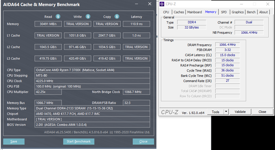Open the Bench tab
The width and height of the screenshot is (275, 150).
point(251,12)
